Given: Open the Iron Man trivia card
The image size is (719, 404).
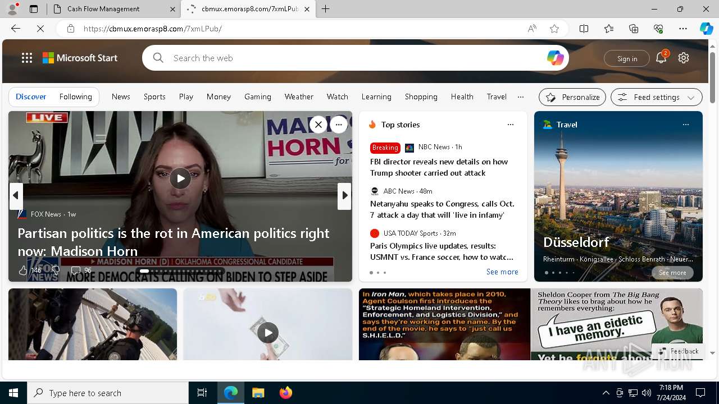Looking at the screenshot, I should (x=444, y=324).
